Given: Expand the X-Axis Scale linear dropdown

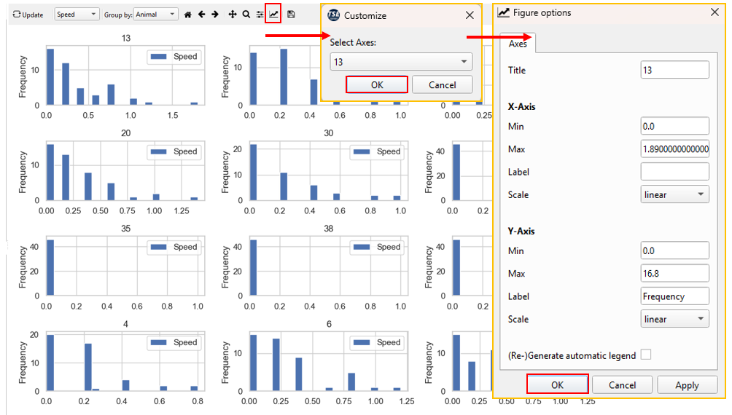Looking at the screenshot, I should pos(674,194).
